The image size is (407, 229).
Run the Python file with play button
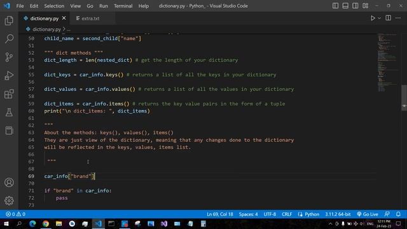[x=373, y=18]
